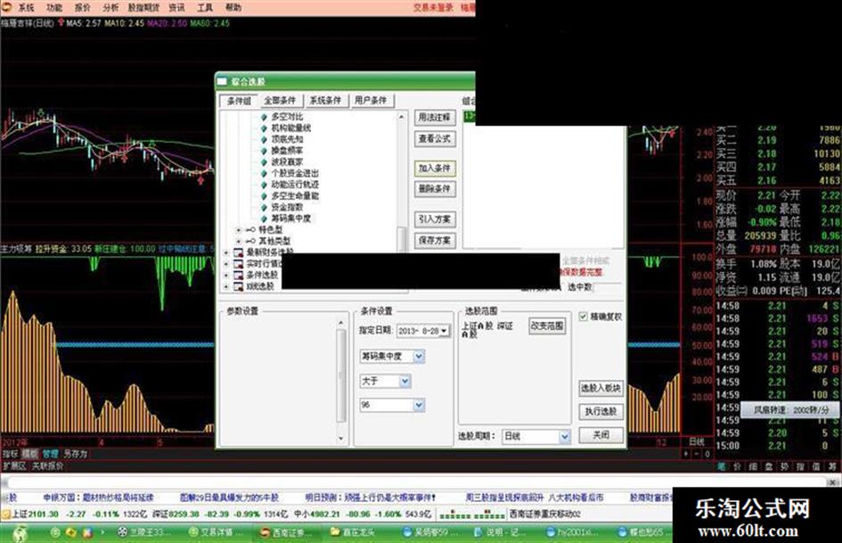The image size is (842, 543).
Task: Click the 执行选股 button
Action: click(601, 411)
